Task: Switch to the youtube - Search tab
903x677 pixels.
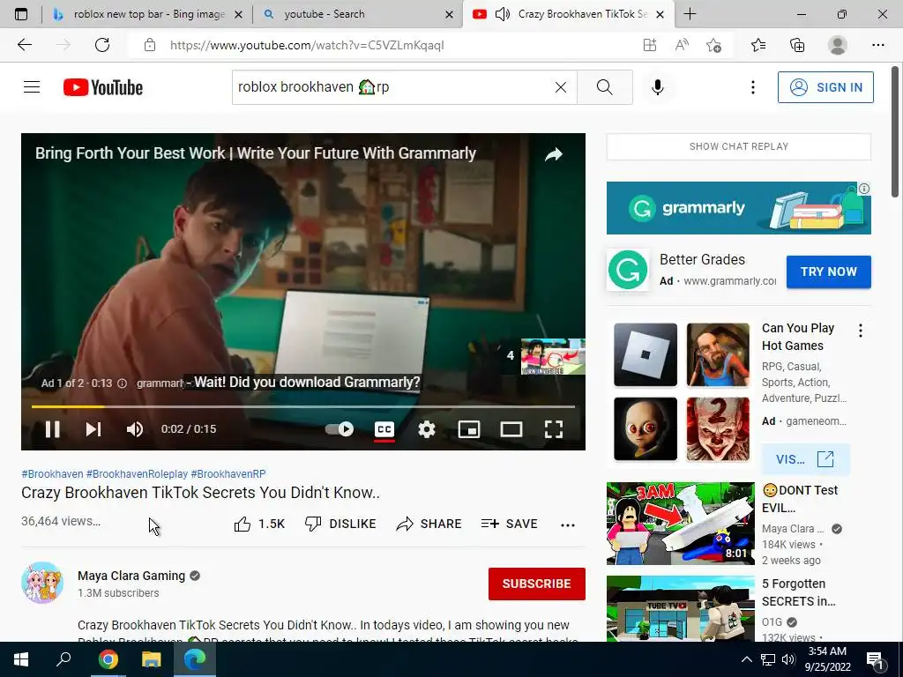Action: point(357,14)
